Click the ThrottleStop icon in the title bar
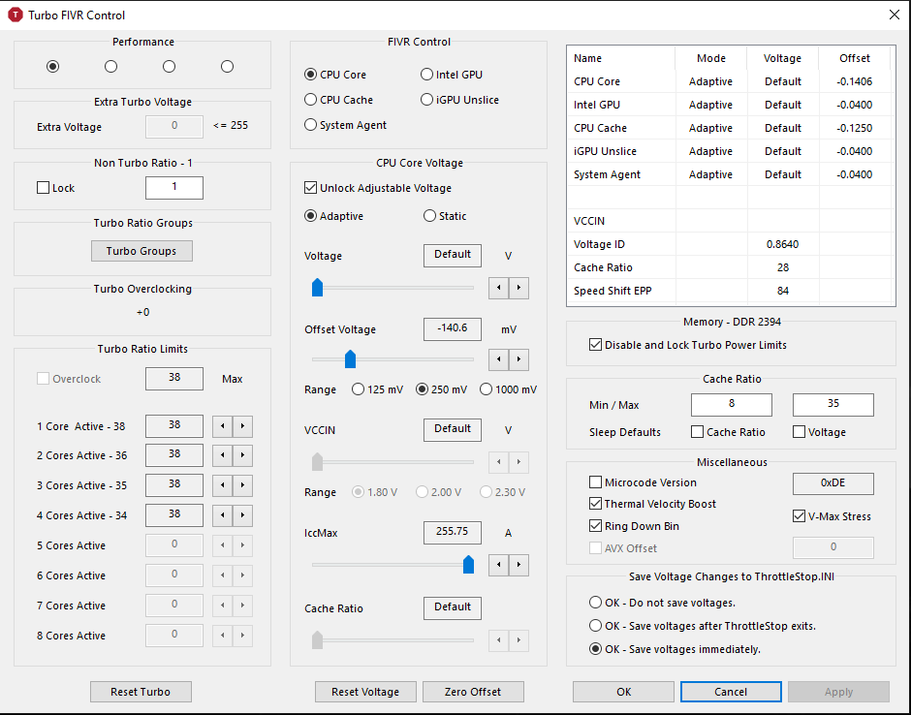This screenshot has width=911, height=715. [x=16, y=16]
